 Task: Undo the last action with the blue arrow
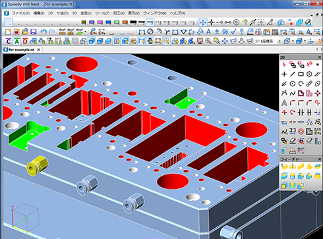(44, 32)
